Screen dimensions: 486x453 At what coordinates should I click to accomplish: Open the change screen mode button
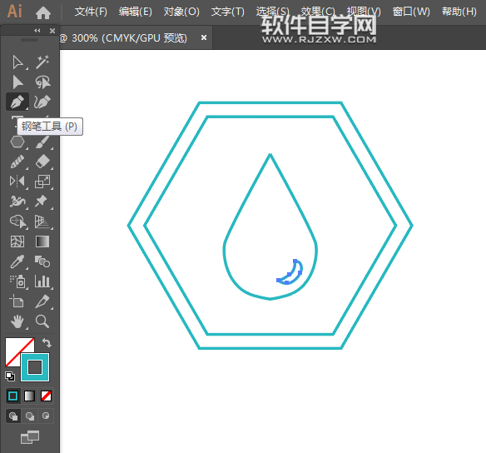[30, 437]
